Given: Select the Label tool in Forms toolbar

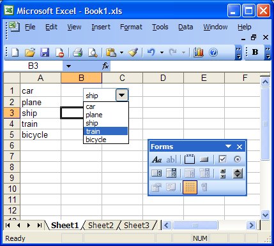Looking at the screenshot, I should [x=157, y=159].
